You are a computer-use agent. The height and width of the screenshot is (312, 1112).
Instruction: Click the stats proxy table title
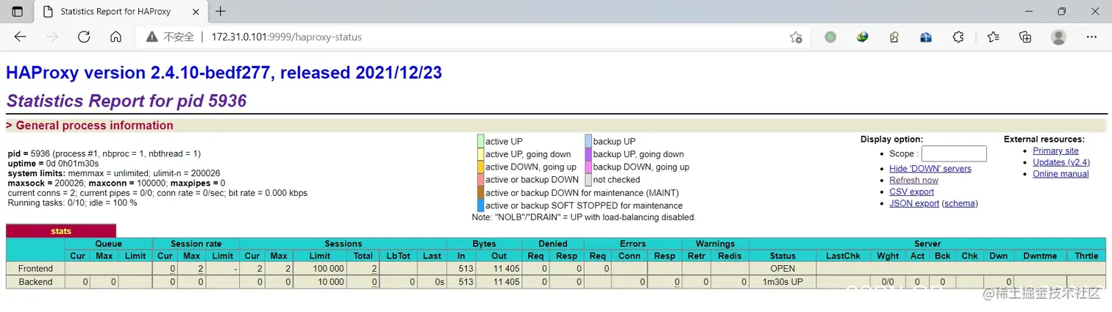click(x=61, y=231)
